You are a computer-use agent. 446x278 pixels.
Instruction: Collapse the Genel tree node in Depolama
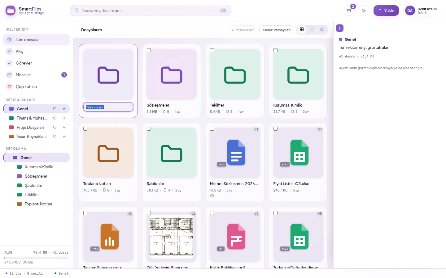click(9, 158)
